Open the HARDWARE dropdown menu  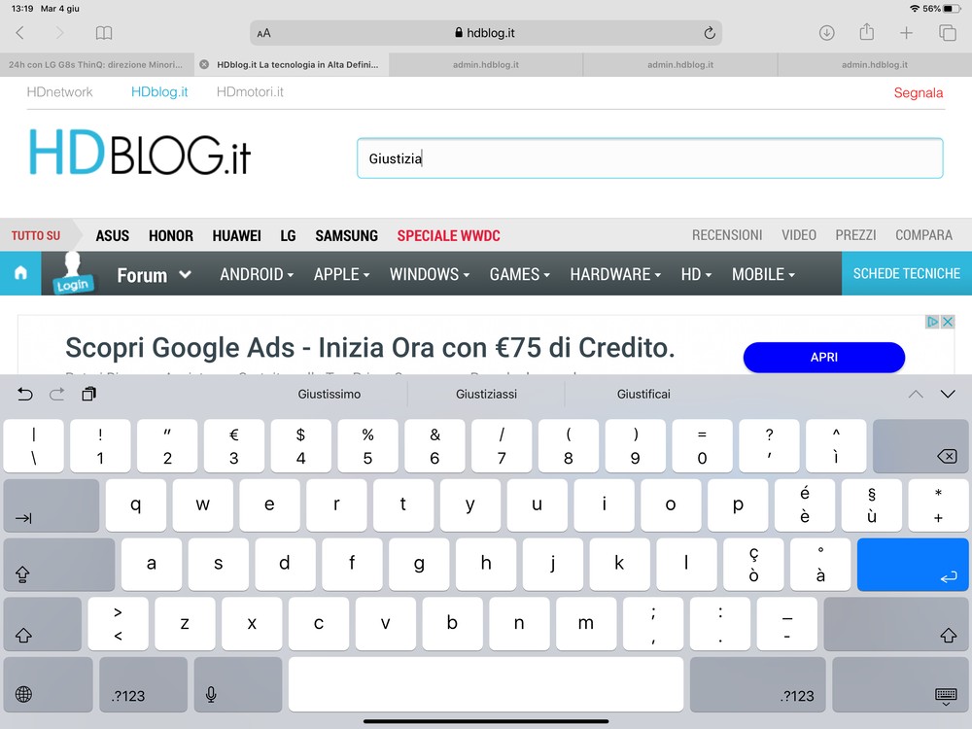click(615, 274)
